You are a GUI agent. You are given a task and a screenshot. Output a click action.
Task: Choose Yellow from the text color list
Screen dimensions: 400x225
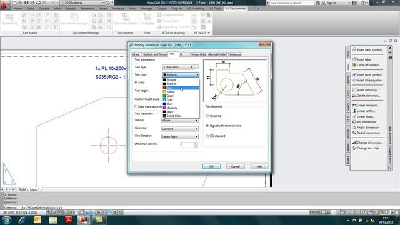click(x=181, y=92)
